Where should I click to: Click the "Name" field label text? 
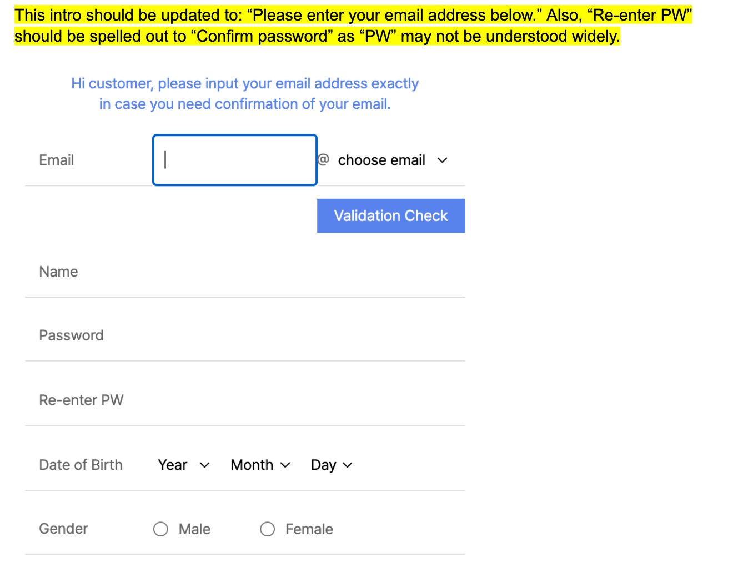point(58,272)
